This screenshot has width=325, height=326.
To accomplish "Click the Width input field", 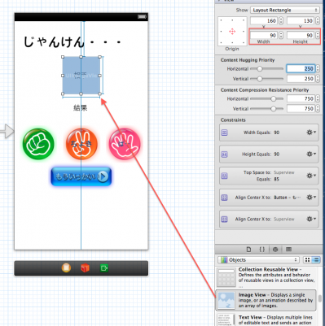I will [x=263, y=35].
